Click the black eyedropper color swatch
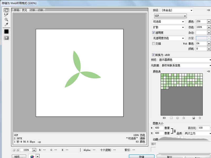The height and width of the screenshot is (158, 211). click(6, 31)
